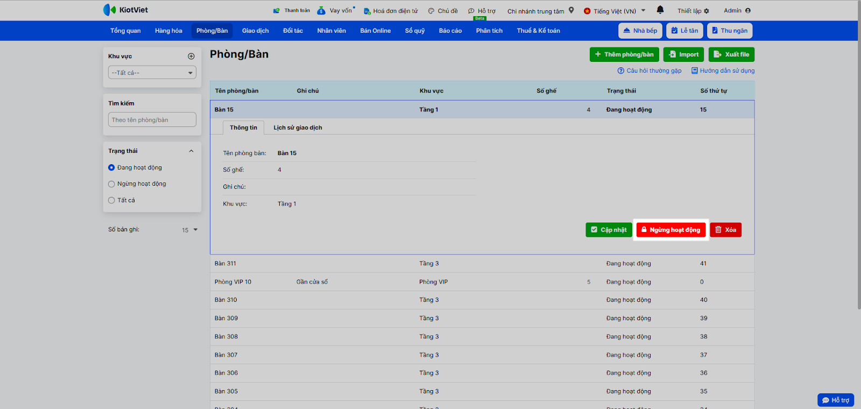Viewport: 861px width, 409px height.
Task: Open the Tiếng Việt (VN) language dropdown
Action: click(615, 11)
